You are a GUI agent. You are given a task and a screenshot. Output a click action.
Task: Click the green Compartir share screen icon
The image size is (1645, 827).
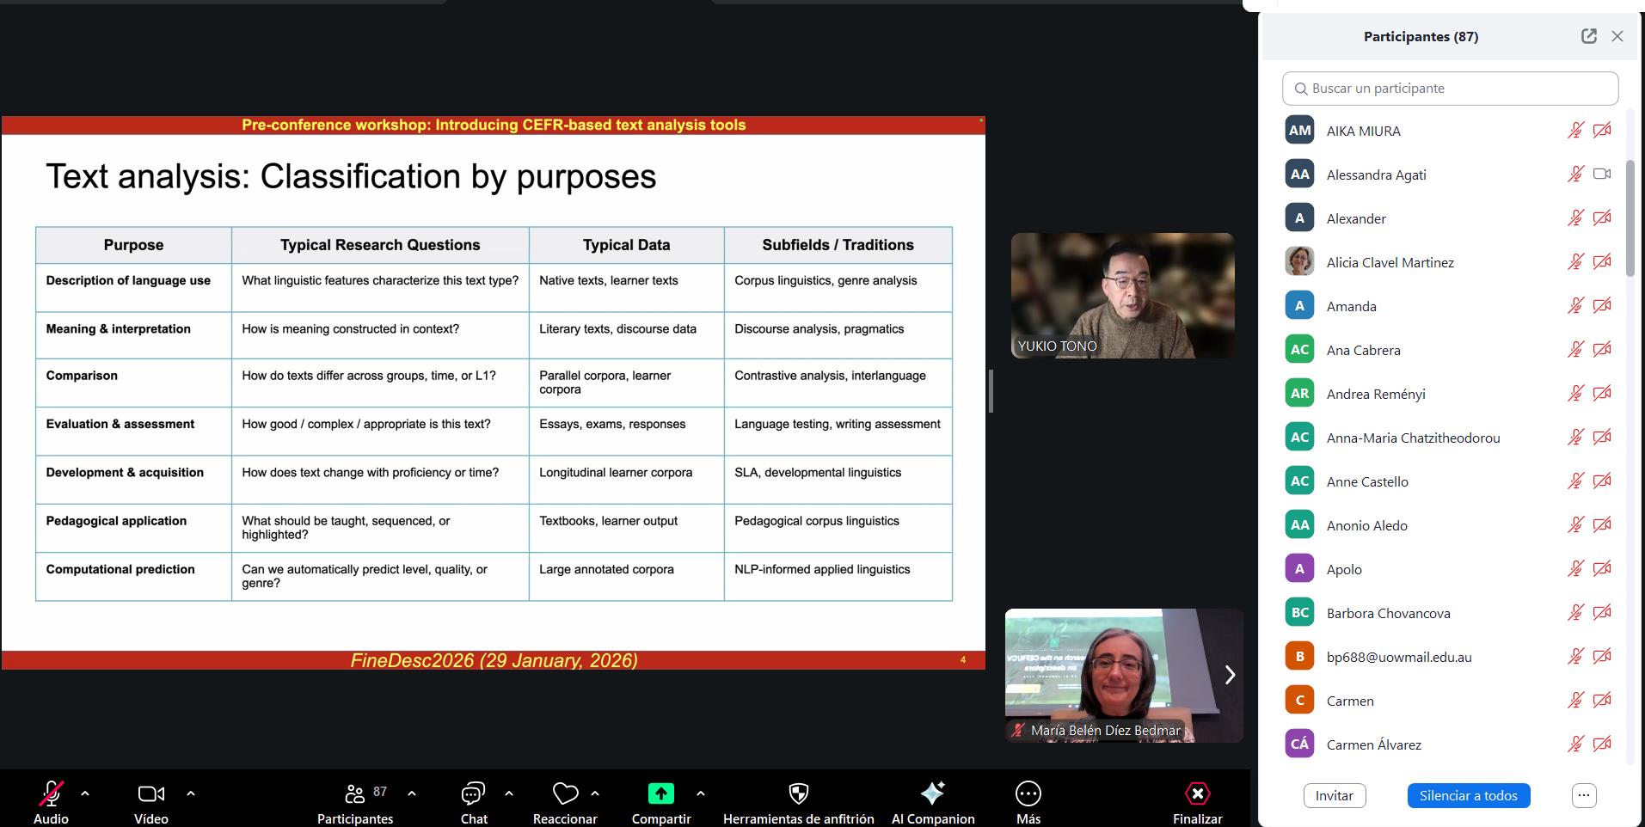click(660, 793)
